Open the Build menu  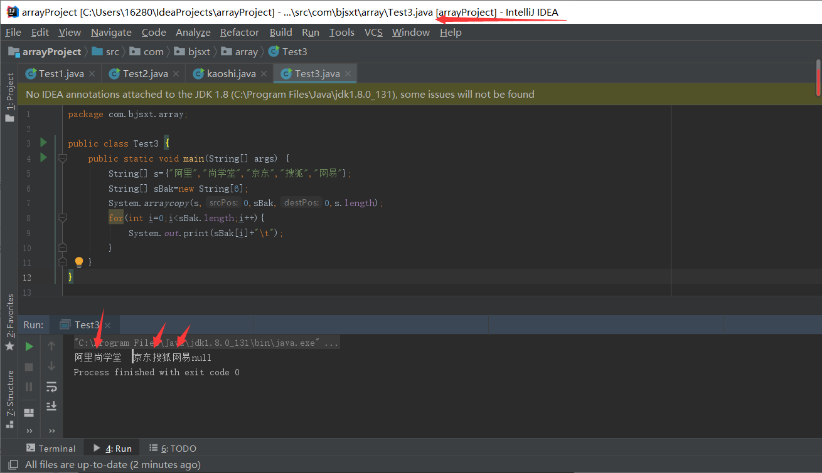tap(281, 33)
